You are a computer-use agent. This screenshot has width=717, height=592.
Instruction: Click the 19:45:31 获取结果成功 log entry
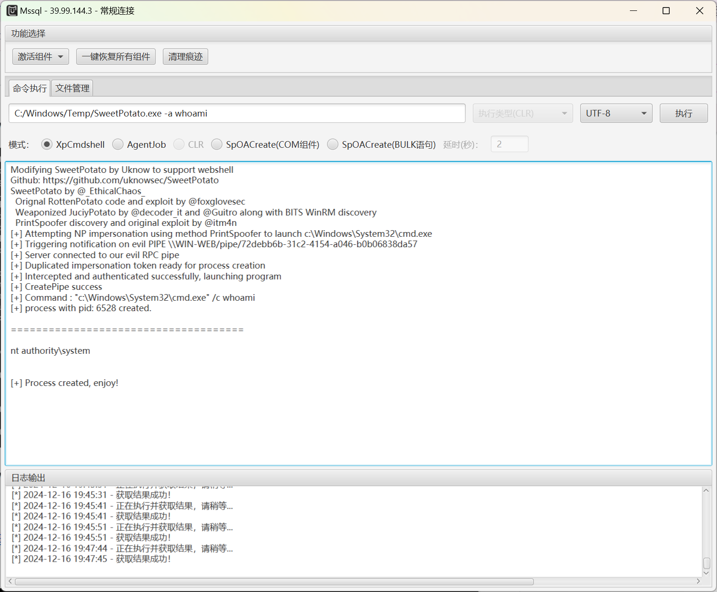91,495
